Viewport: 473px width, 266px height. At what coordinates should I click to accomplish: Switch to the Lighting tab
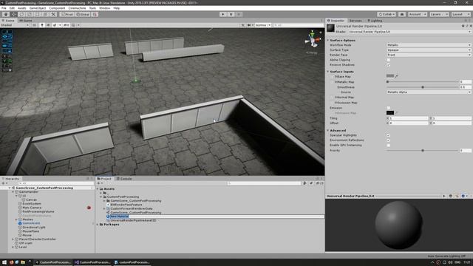(375, 21)
